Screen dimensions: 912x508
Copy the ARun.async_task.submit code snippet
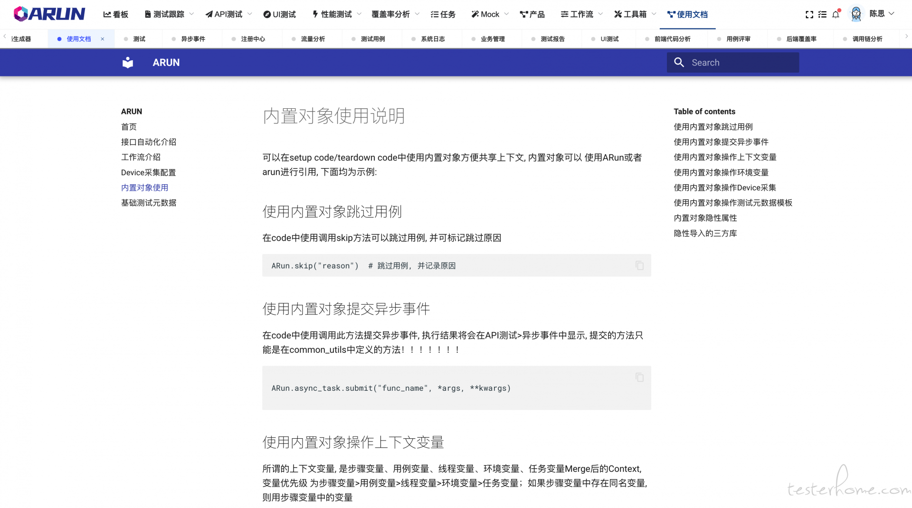point(639,377)
